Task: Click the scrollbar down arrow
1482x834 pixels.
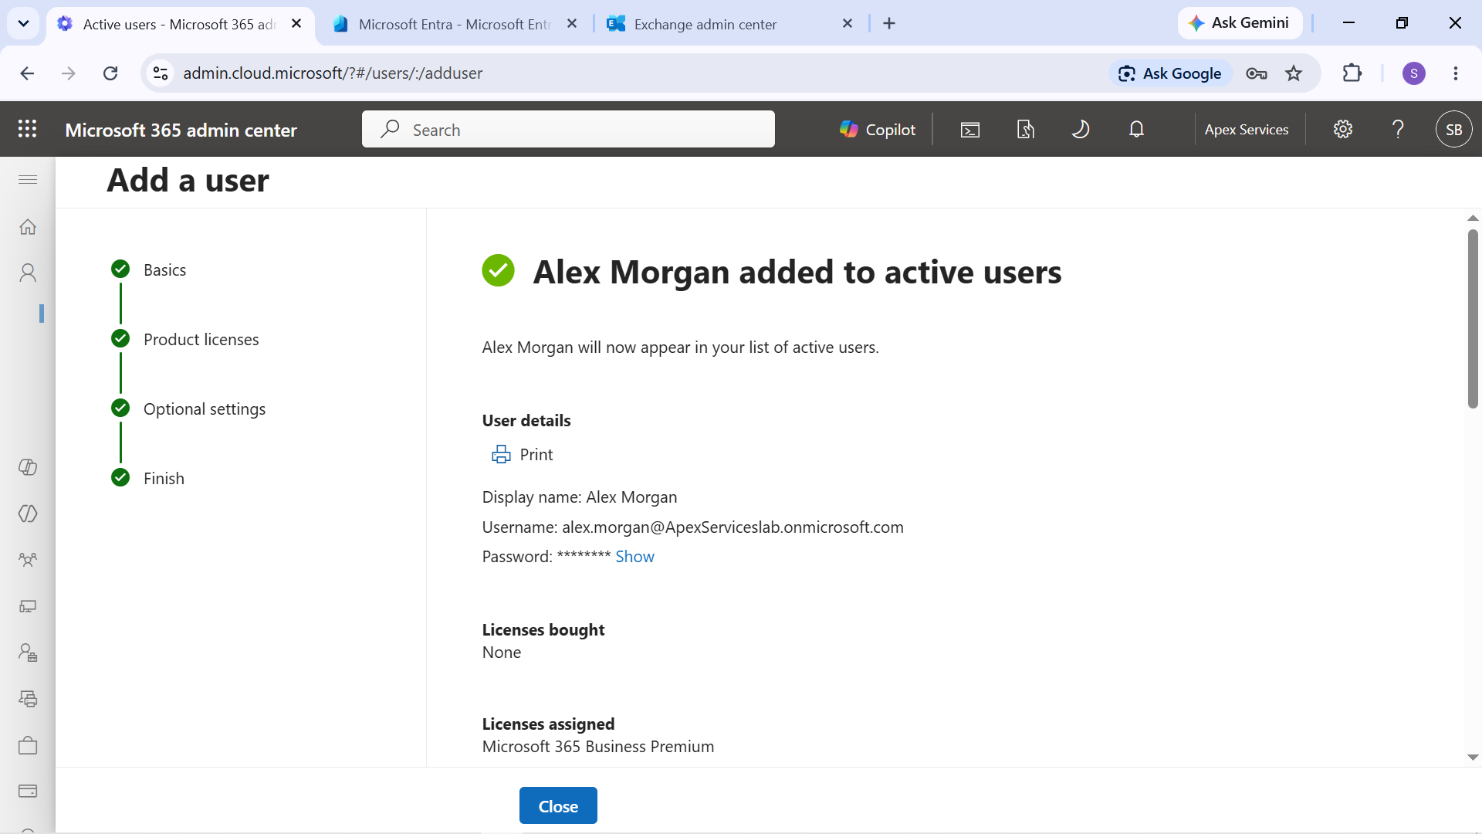Action: (x=1473, y=758)
